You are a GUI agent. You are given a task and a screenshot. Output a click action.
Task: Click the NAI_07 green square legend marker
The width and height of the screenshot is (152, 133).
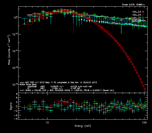[x=143, y=18]
